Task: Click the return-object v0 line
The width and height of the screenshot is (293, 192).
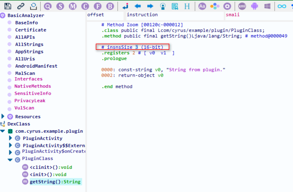Action: (132, 75)
